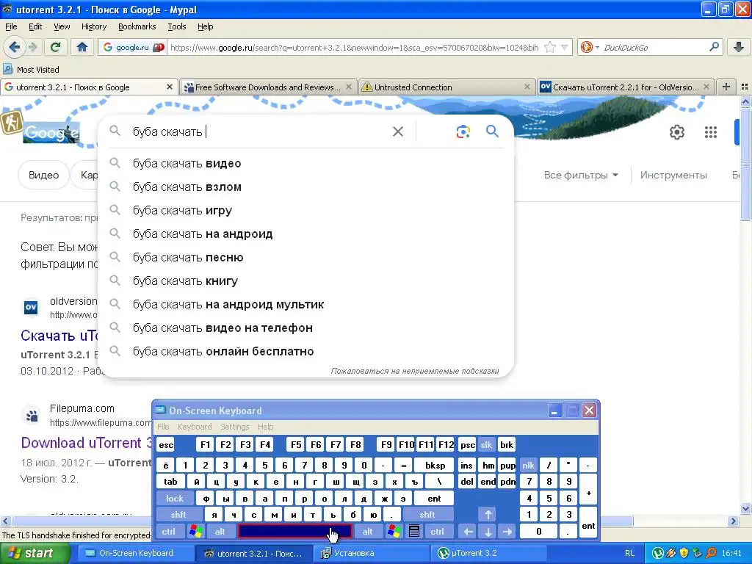The image size is (752, 564).
Task: Click the bksp key on On-Screen Keyboard
Action: (x=435, y=465)
